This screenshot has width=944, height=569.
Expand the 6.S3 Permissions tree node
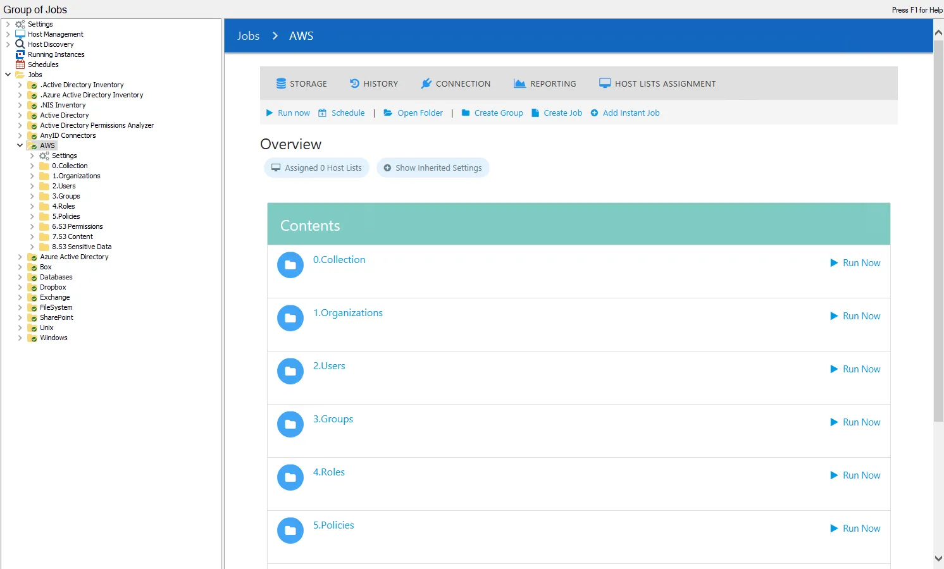32,226
